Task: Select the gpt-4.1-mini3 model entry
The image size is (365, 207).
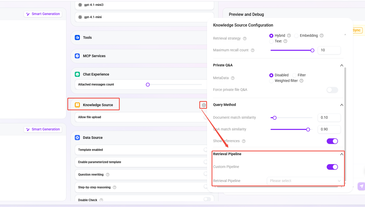Action: coord(144,5)
